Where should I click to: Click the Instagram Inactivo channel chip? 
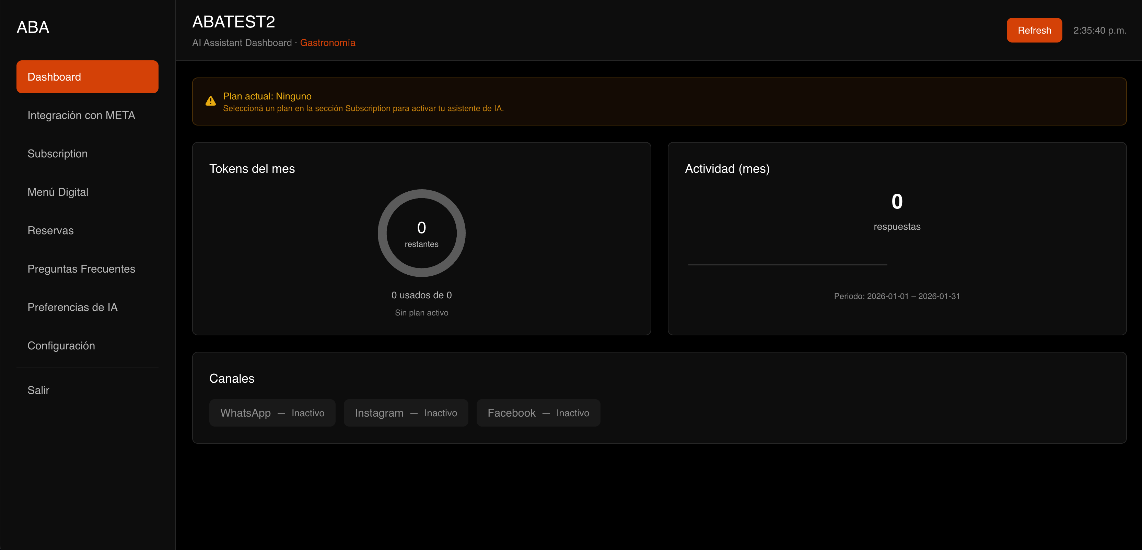click(x=406, y=413)
